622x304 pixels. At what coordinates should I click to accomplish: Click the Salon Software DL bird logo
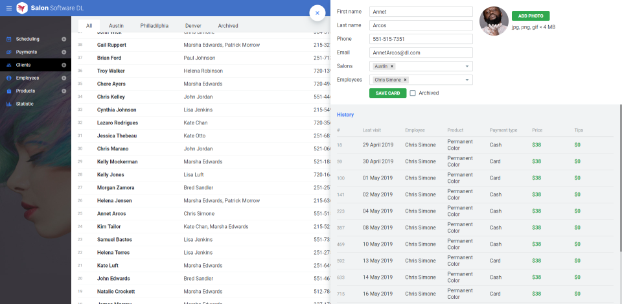[22, 8]
